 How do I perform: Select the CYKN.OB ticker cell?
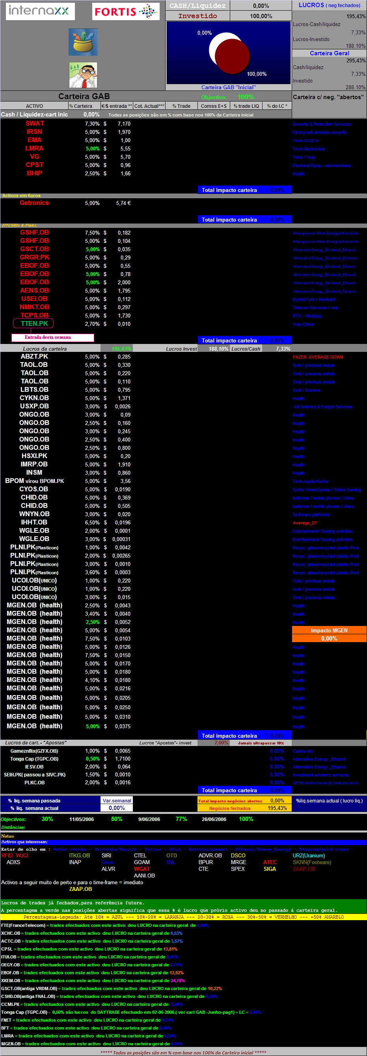(x=34, y=398)
